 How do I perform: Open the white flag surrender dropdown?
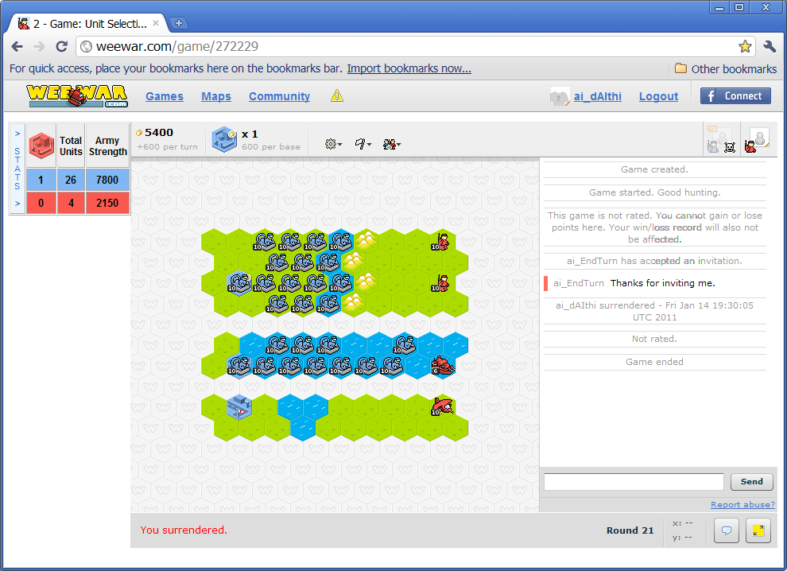pos(362,144)
